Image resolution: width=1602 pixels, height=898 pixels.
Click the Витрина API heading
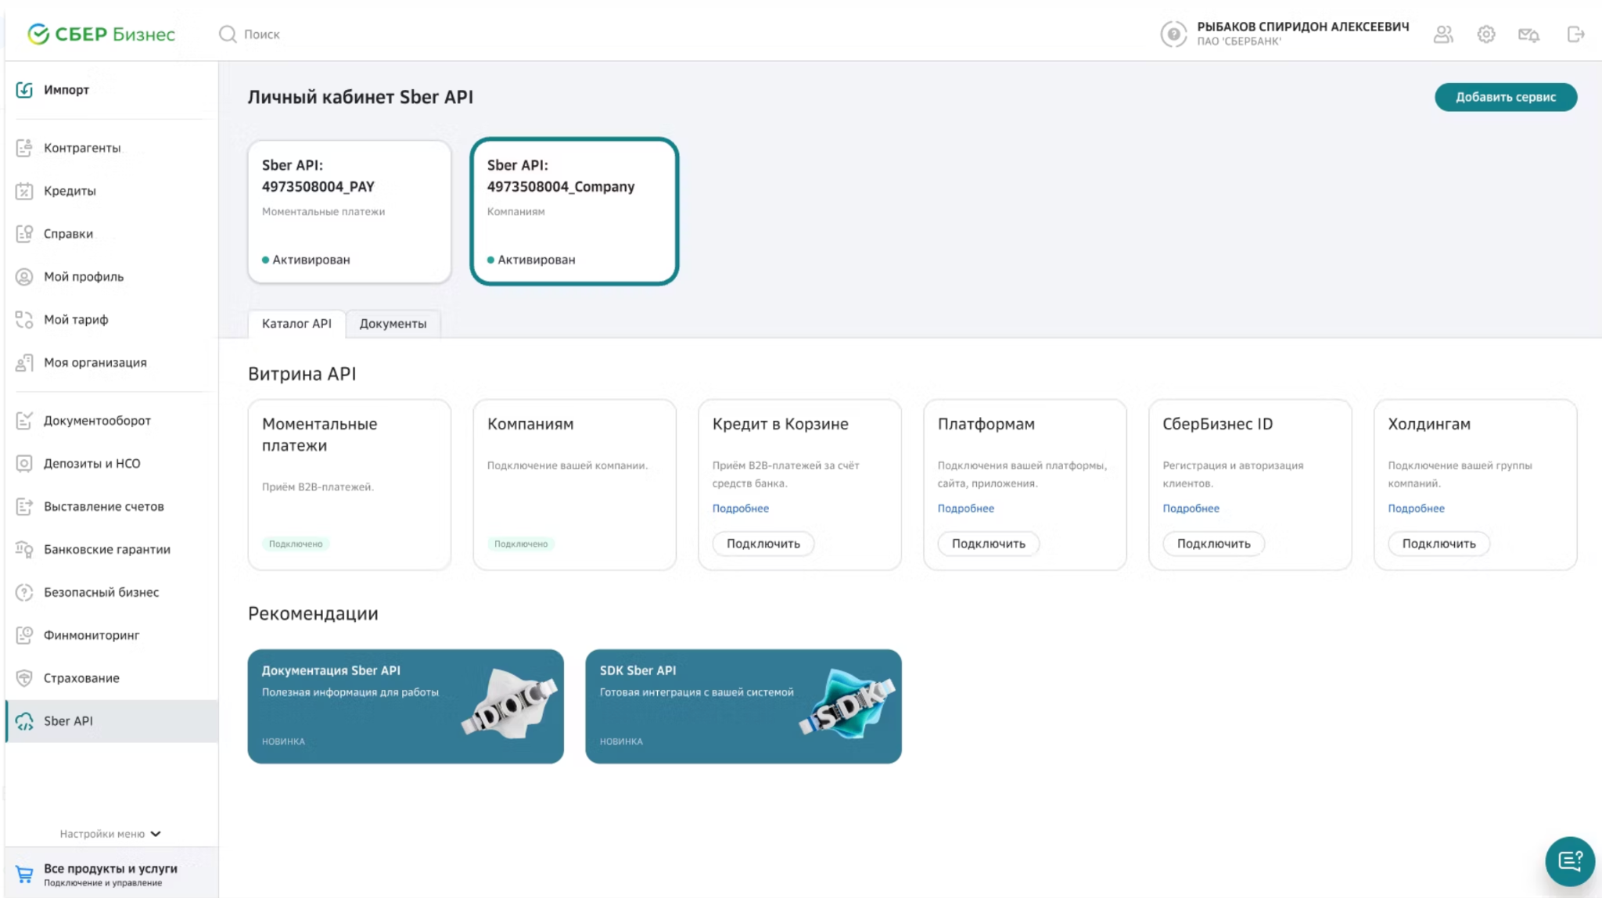coord(302,374)
